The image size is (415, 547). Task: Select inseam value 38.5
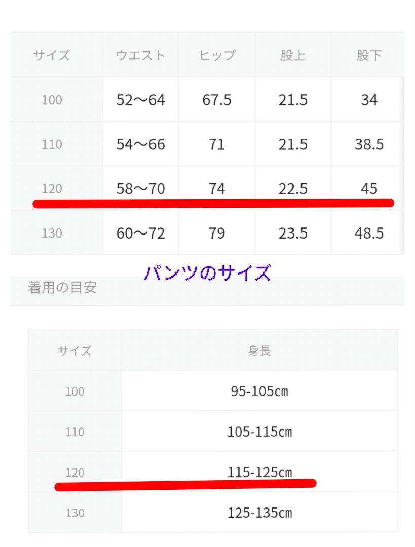369,144
